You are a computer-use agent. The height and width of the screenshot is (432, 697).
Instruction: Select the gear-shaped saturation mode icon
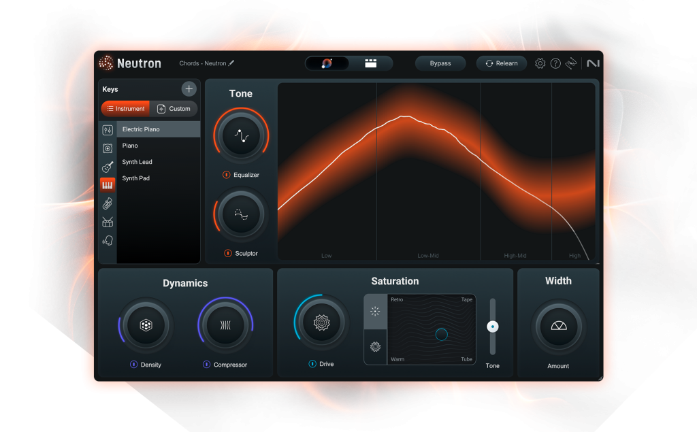pos(375,347)
